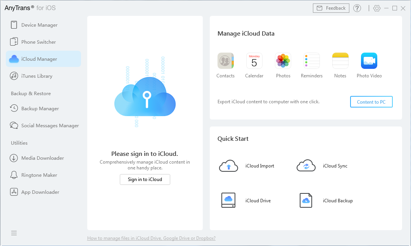Open the Phone Switcher section
This screenshot has height=246, width=411.
coord(37,42)
